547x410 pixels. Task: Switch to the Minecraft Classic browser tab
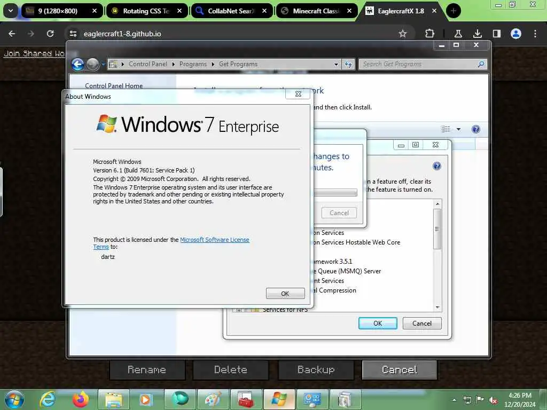316,11
